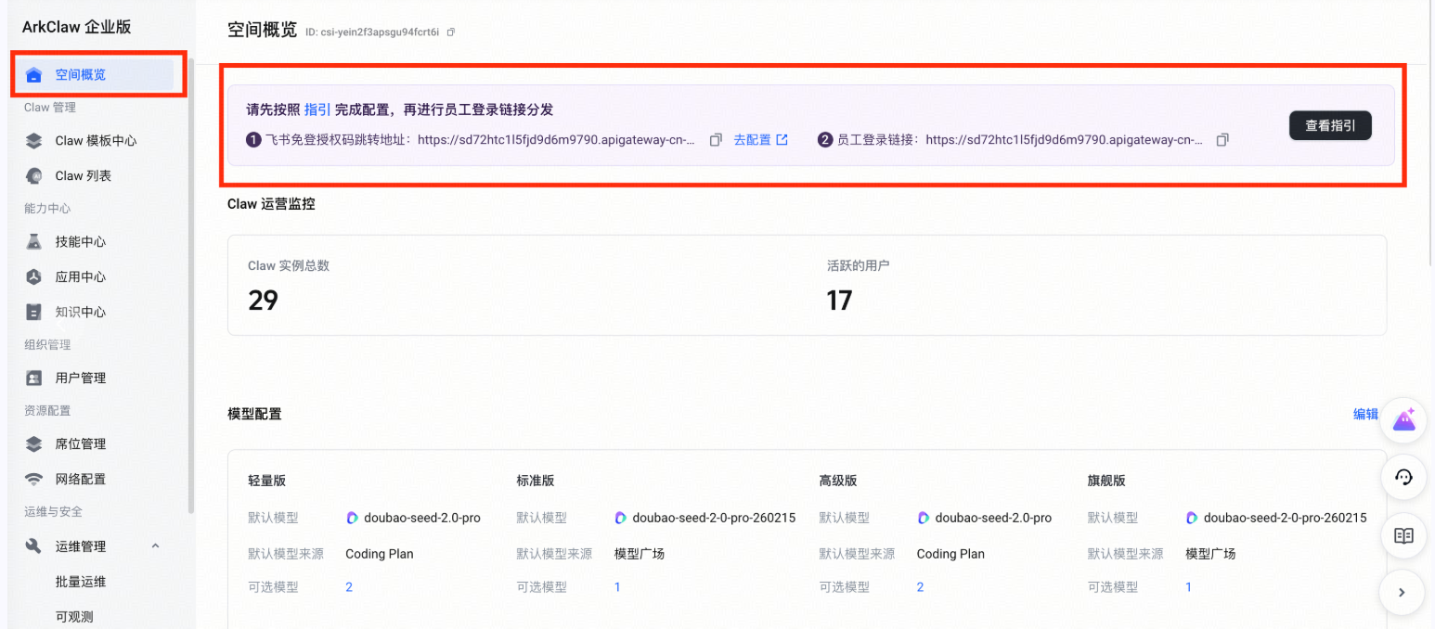
Task: Open 高级版 可选模型 count link
Action: pyautogui.click(x=920, y=587)
